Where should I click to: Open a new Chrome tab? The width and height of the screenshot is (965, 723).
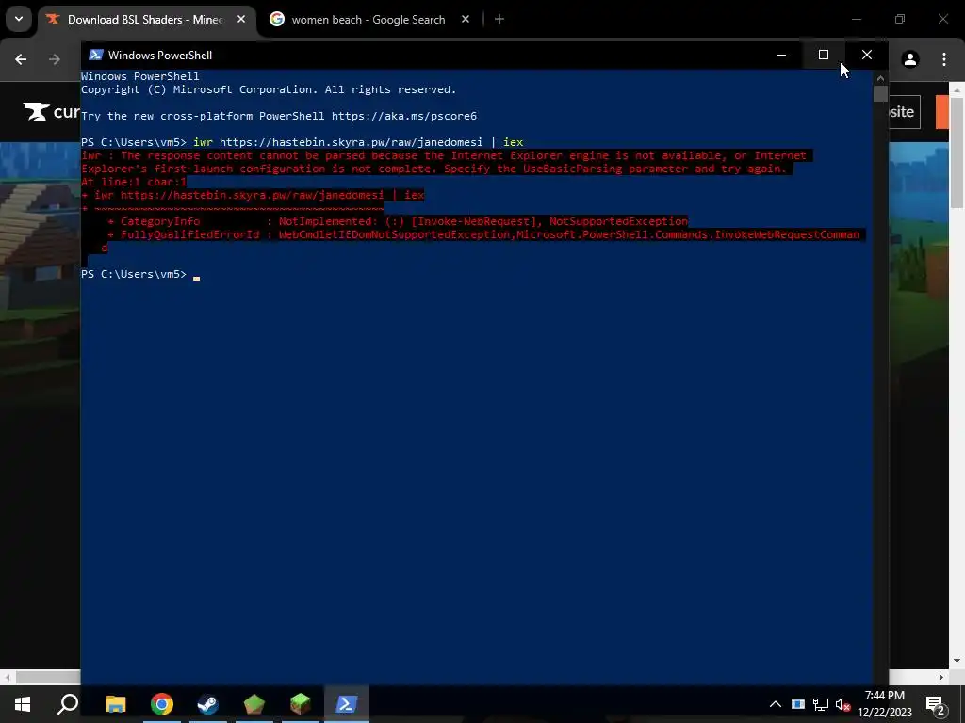click(x=499, y=19)
